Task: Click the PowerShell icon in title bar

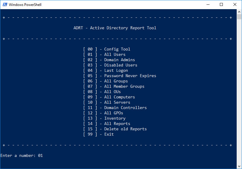Action: [4, 4]
